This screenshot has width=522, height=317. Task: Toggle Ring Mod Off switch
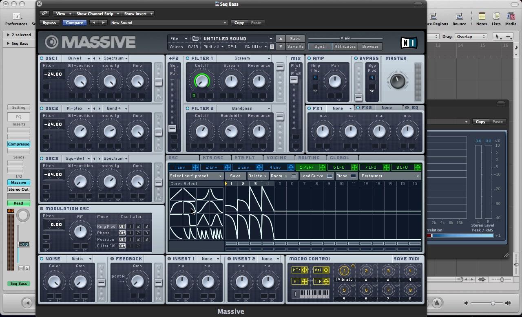point(122,227)
